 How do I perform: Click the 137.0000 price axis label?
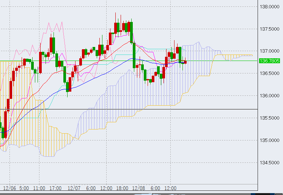pyautogui.click(x=269, y=51)
